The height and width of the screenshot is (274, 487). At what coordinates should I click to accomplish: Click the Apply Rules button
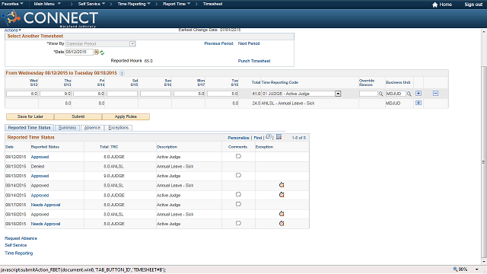pos(126,116)
